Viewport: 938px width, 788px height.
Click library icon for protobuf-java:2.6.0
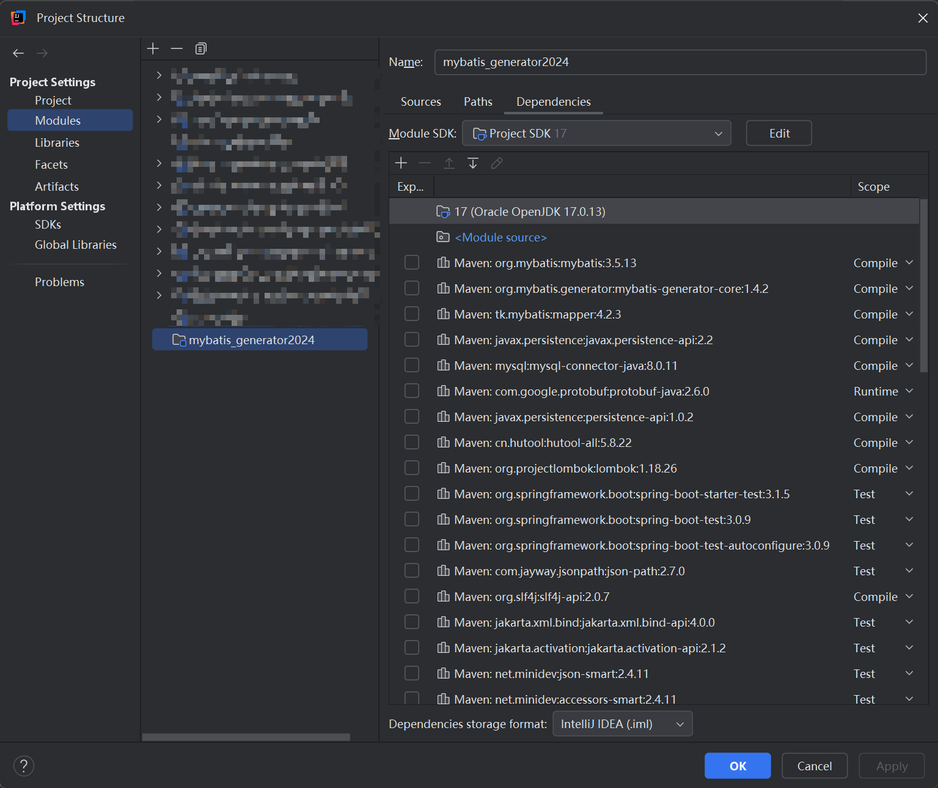(x=444, y=391)
